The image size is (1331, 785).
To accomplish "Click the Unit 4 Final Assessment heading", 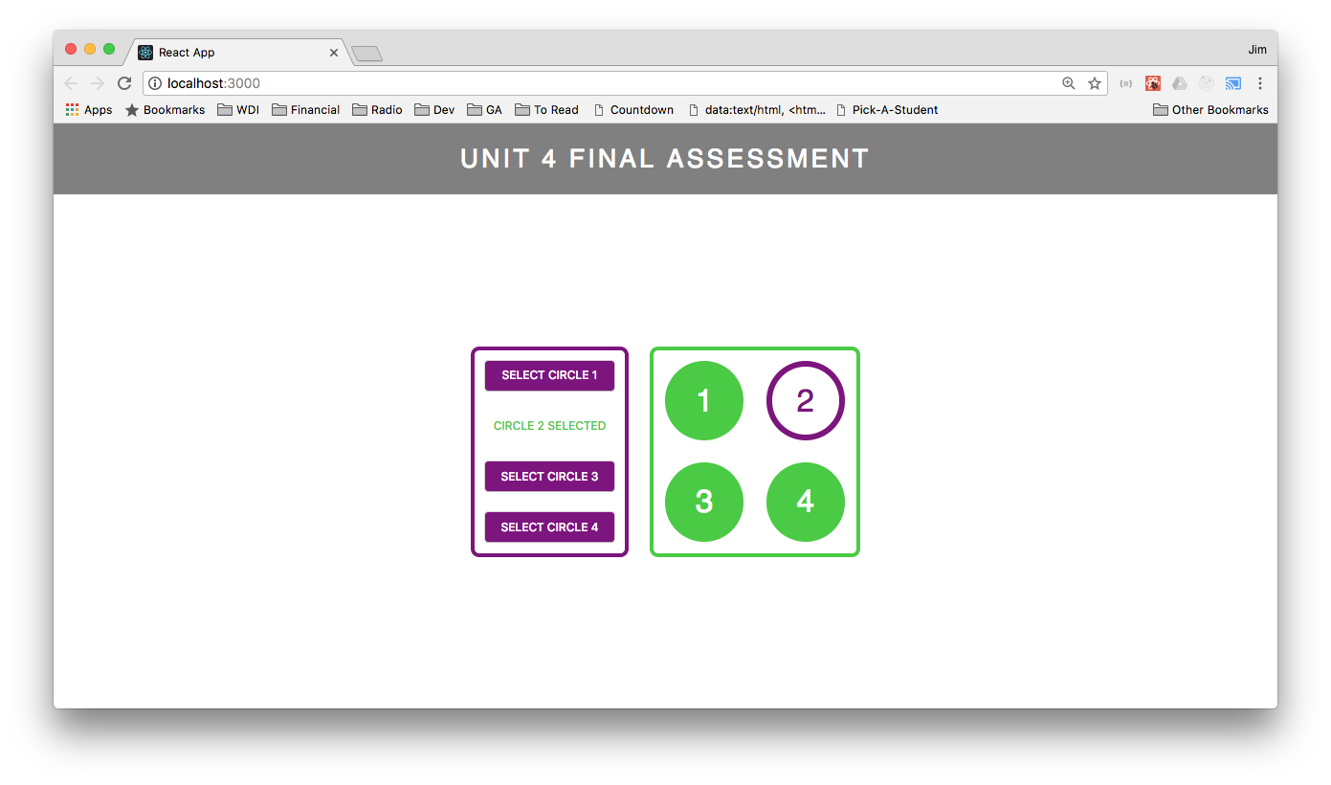I will click(x=665, y=159).
